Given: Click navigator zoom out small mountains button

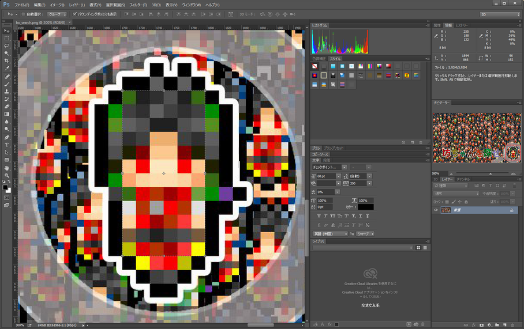Looking at the screenshot, I should point(451,173).
